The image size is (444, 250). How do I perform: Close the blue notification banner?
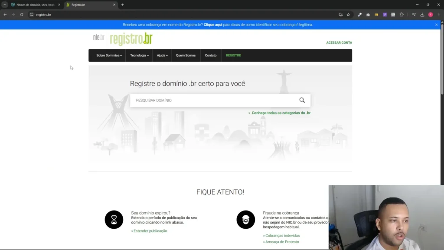[436, 25]
